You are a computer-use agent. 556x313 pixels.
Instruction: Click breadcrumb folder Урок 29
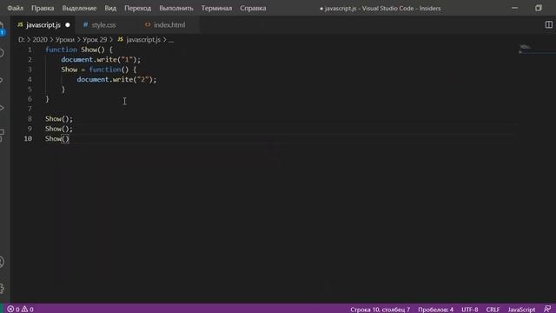tap(95, 40)
